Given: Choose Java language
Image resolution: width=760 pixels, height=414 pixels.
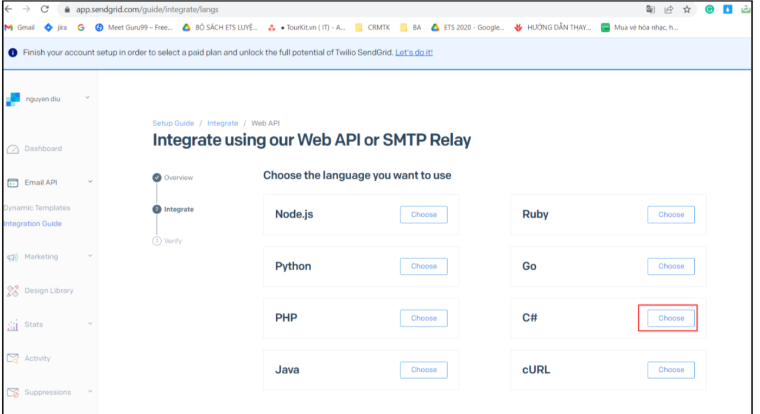Looking at the screenshot, I should pyautogui.click(x=424, y=370).
